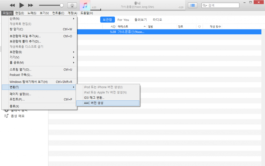Screen dimensions: 265x166
Task: Open 편집(E) in the menu bar
Action: 20,13
